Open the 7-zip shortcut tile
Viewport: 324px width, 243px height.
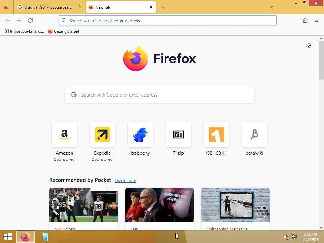tap(178, 134)
